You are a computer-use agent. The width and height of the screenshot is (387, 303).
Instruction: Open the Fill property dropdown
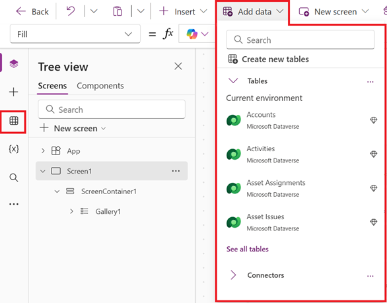(x=75, y=34)
